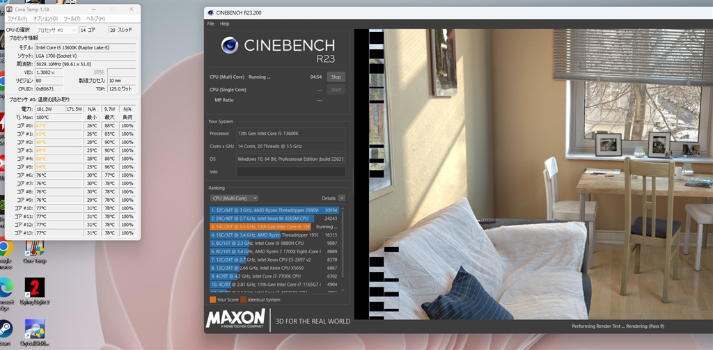Click TDP value 125.0 ワット

point(121,88)
